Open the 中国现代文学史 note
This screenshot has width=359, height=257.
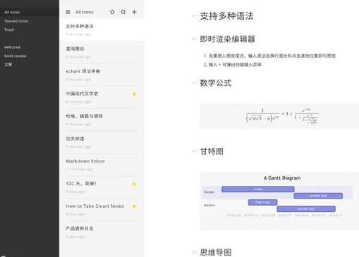pyautogui.click(x=102, y=97)
